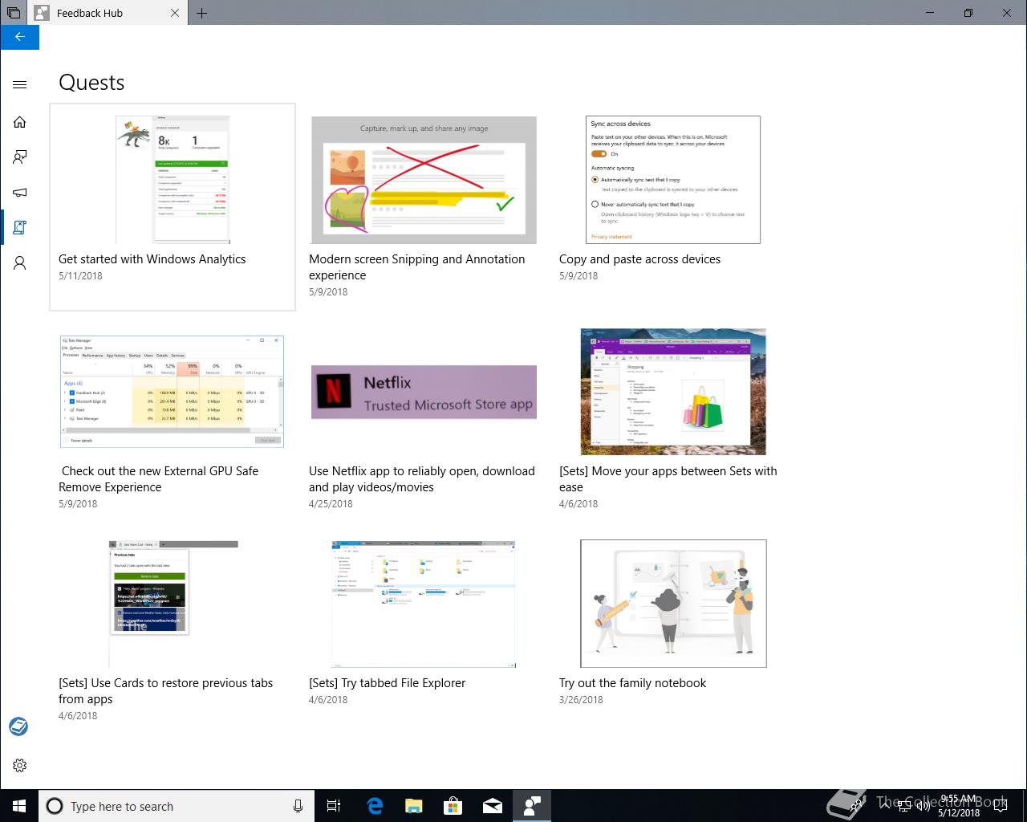1027x822 pixels.
Task: Open tabbed File Explorer quest image
Action: tap(424, 604)
